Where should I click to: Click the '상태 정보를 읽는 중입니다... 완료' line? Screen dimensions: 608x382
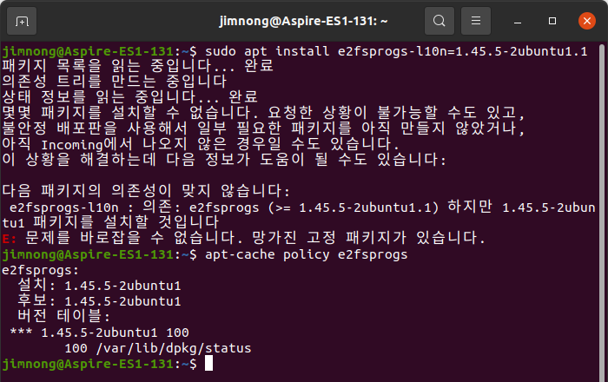coord(130,97)
